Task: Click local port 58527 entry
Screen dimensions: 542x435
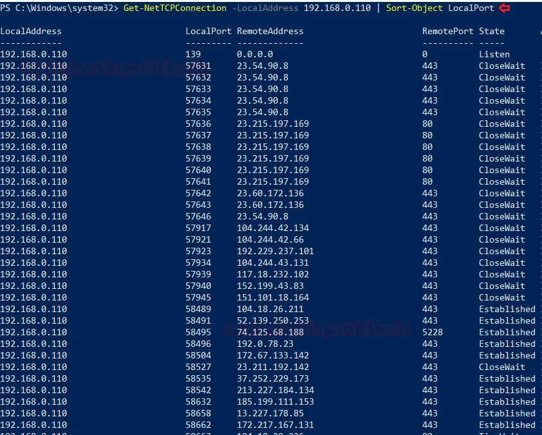Action: click(x=198, y=367)
